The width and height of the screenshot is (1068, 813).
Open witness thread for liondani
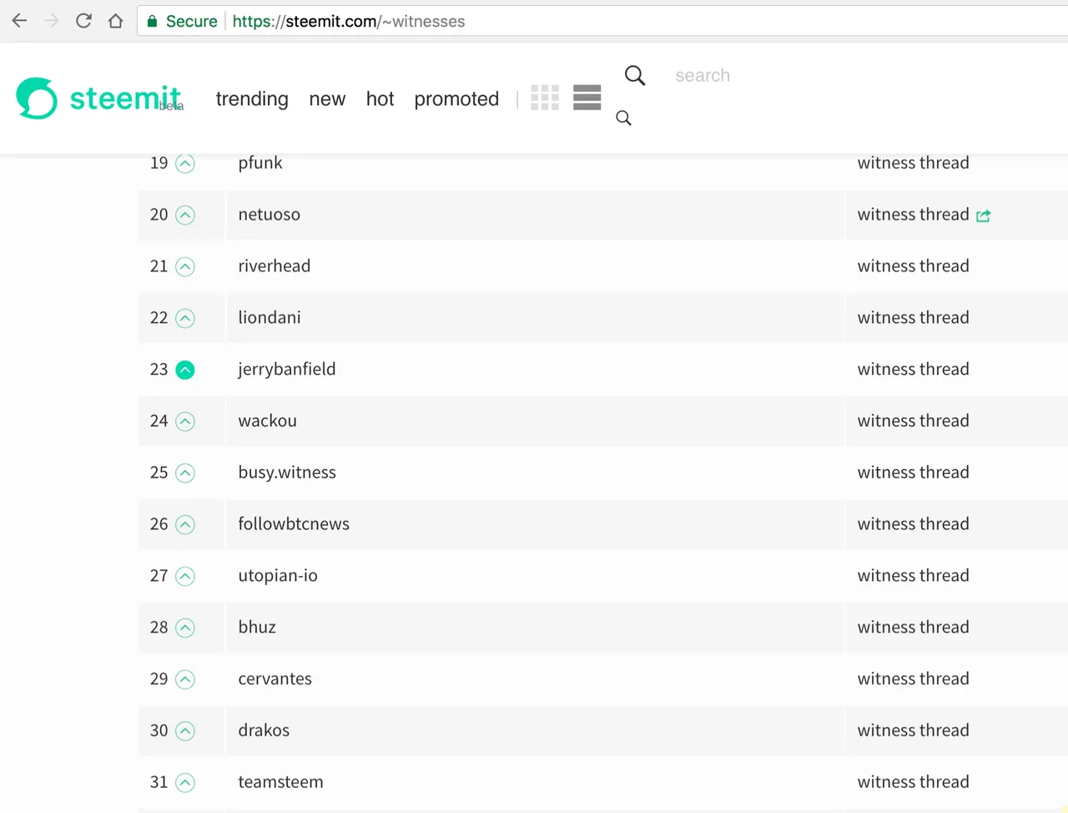(913, 318)
